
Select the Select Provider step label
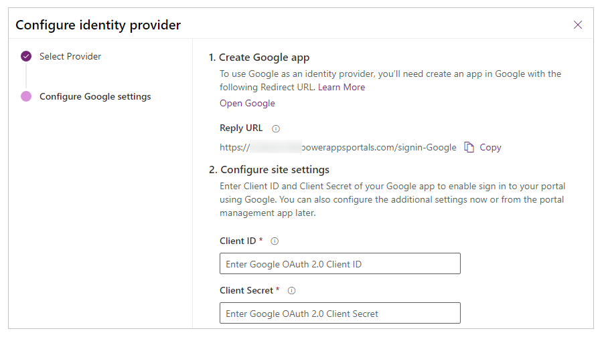coord(70,56)
